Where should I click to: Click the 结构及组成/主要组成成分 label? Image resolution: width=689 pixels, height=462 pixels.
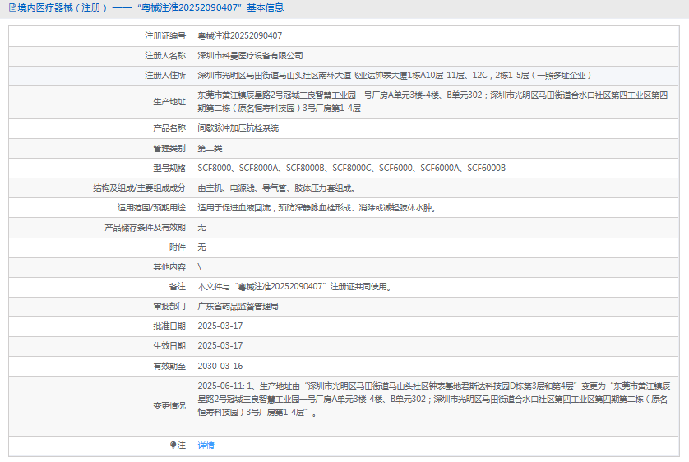pos(139,188)
